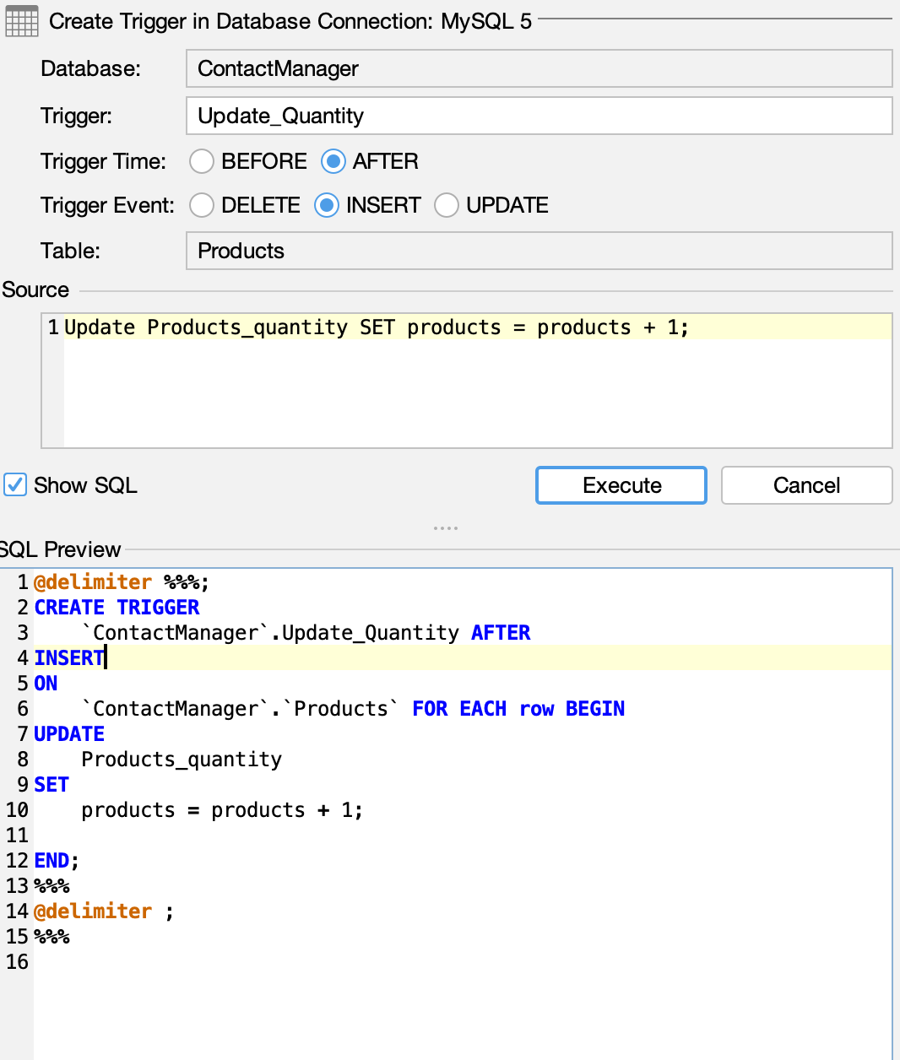
Task: Click the Database field showing ContactManager
Action: [539, 68]
